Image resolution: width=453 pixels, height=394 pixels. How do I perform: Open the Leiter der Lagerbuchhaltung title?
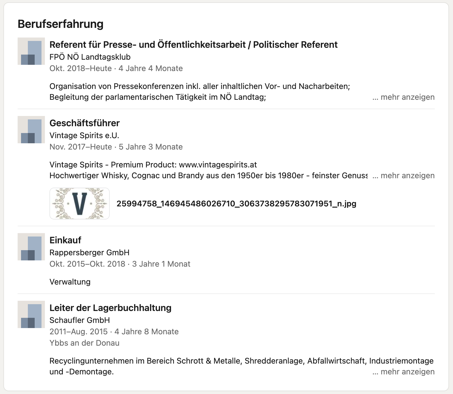[111, 308]
